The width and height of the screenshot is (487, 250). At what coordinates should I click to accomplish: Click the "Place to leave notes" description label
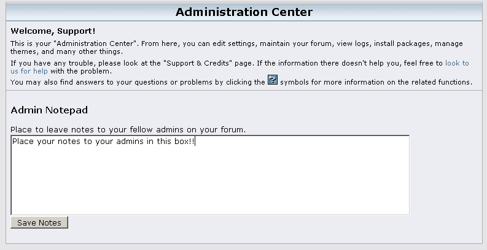[128, 130]
